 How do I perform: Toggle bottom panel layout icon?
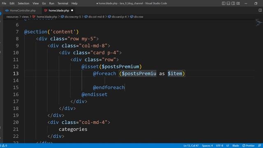coord(228,3)
